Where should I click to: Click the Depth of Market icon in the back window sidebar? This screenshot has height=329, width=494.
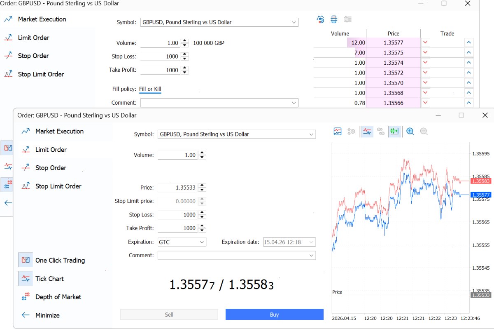tap(8, 184)
